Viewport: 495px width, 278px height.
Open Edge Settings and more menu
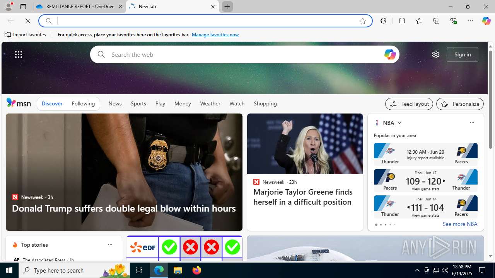click(470, 21)
